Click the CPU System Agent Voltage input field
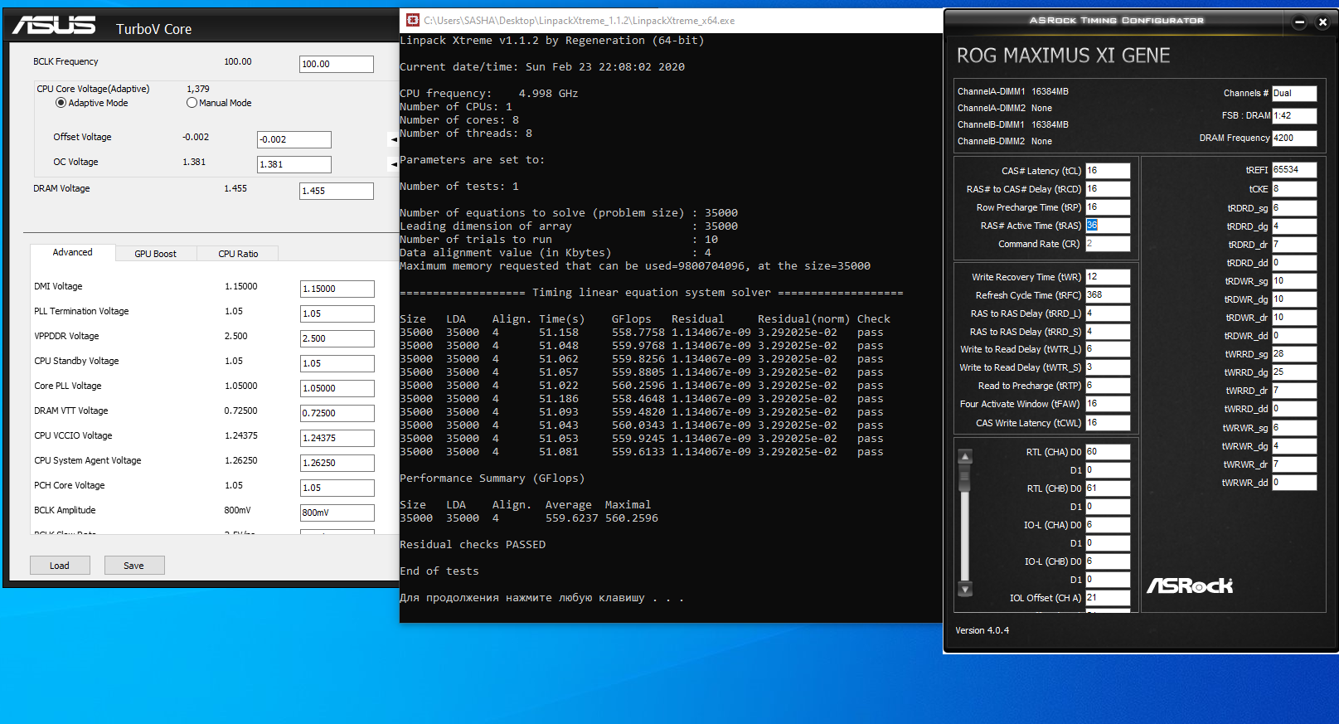 click(x=337, y=463)
